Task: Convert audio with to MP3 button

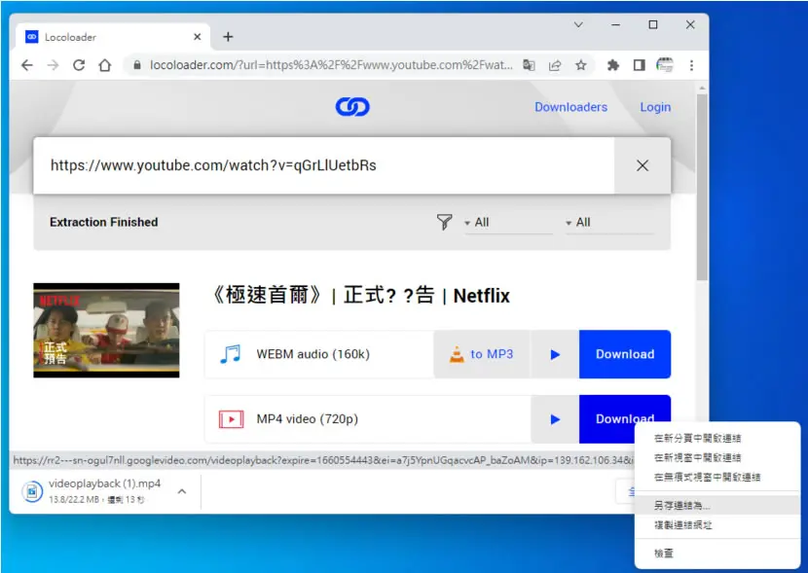Action: (481, 354)
